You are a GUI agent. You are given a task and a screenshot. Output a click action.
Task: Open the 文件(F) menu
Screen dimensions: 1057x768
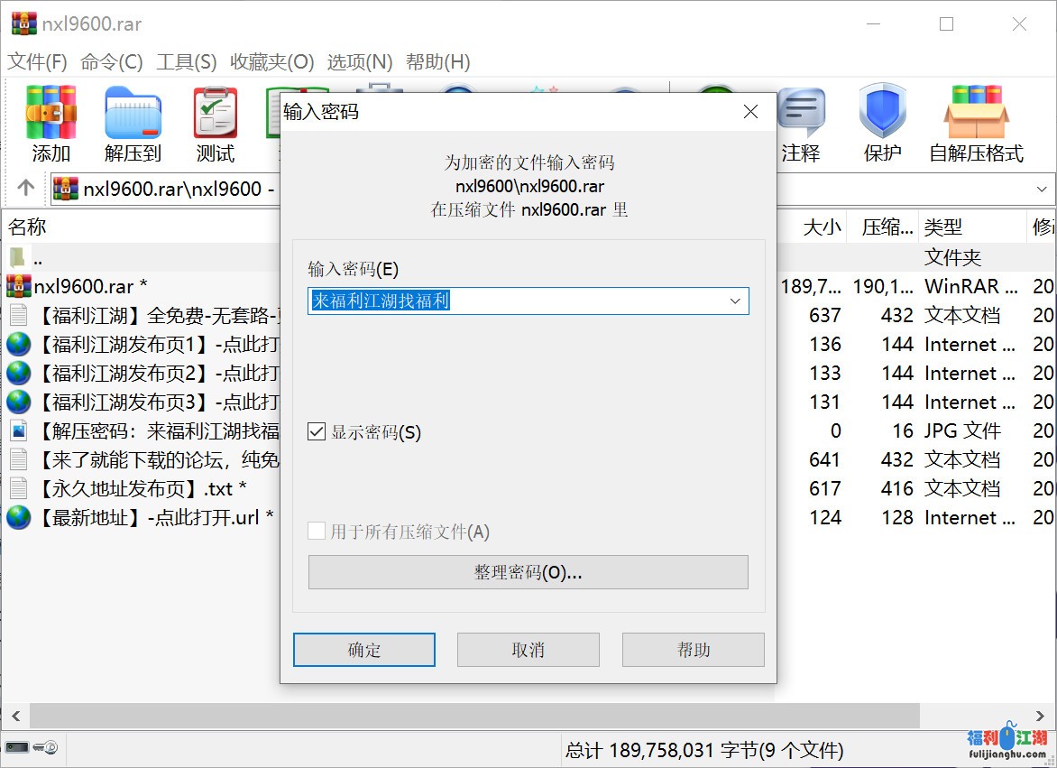pos(37,61)
